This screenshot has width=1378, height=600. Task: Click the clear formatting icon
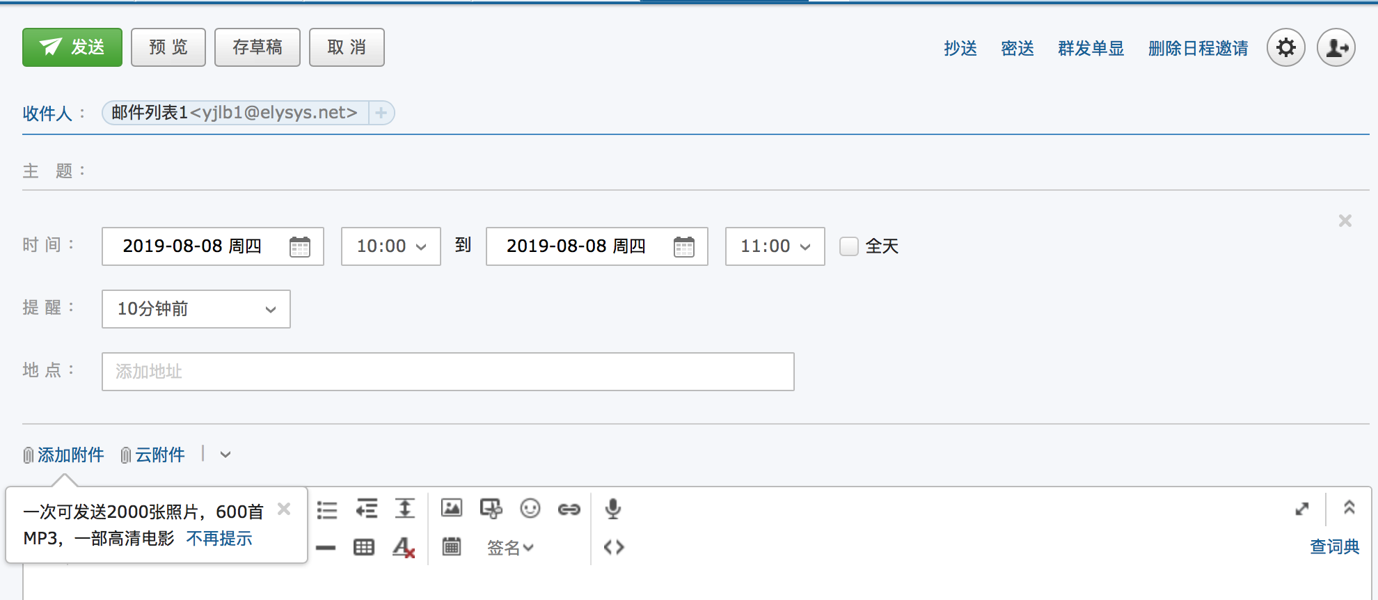coord(404,547)
